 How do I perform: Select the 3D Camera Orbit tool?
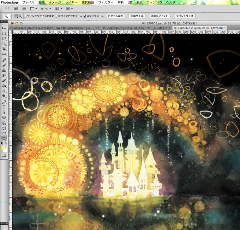pyautogui.click(x=4, y=128)
